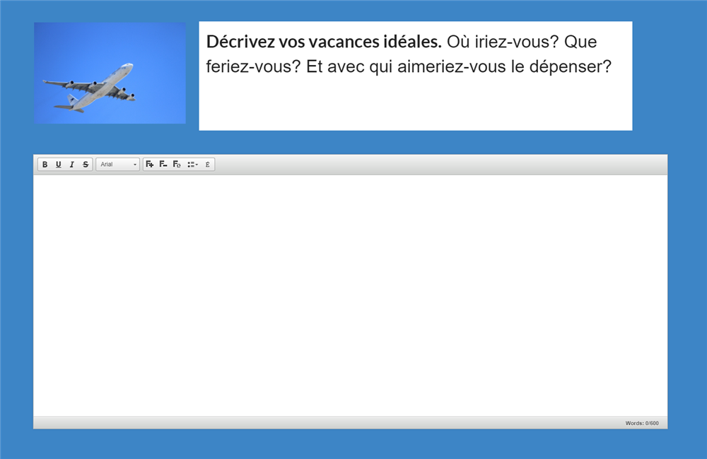Increase the font size
The image size is (707, 459).
pyautogui.click(x=149, y=165)
